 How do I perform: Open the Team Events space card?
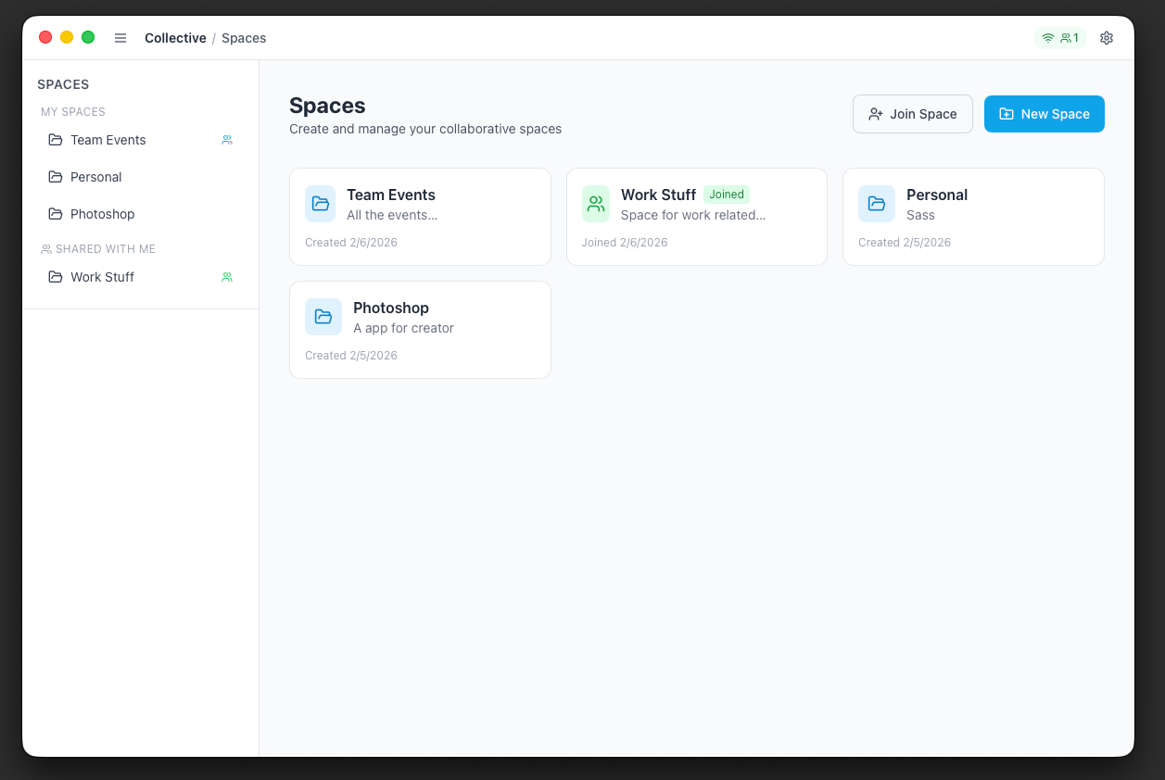click(420, 217)
